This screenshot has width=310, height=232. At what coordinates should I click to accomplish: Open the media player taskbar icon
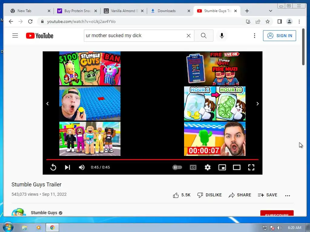tap(38, 227)
